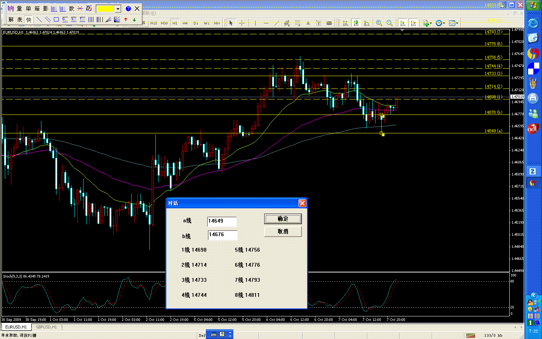542x339 pixels.
Task: Open the periodicity clock dropdown
Action: pyautogui.click(x=440, y=23)
